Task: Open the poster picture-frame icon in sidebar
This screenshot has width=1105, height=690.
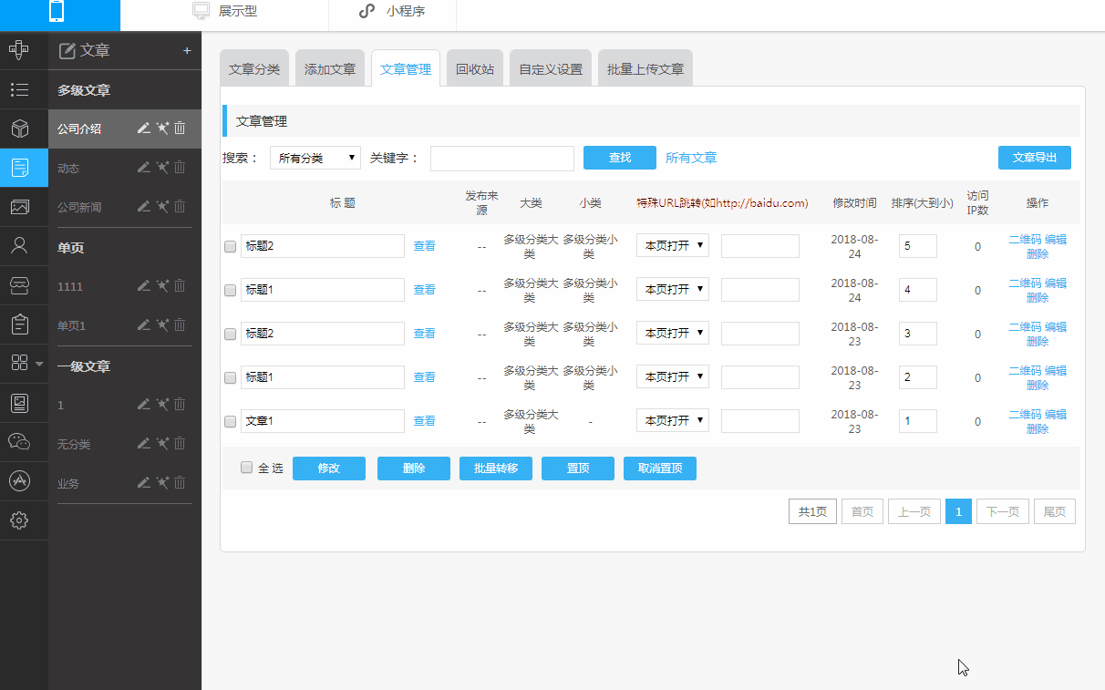Action: [x=19, y=402]
